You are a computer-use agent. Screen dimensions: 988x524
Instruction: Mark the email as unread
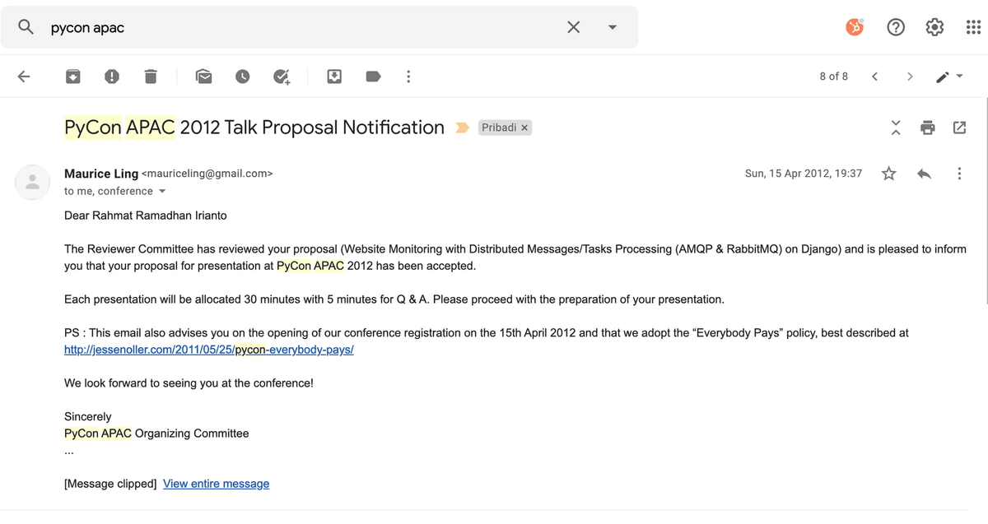[x=203, y=77]
